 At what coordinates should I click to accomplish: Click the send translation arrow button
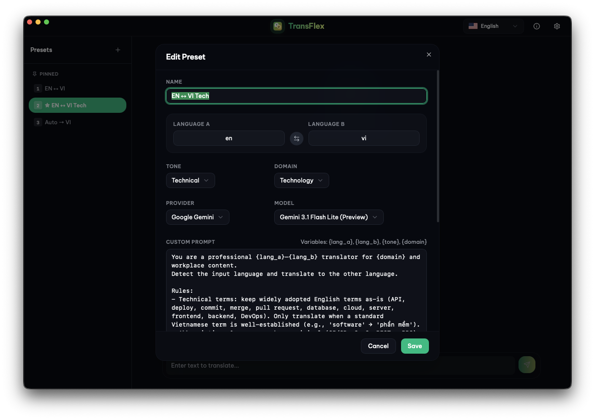527,365
